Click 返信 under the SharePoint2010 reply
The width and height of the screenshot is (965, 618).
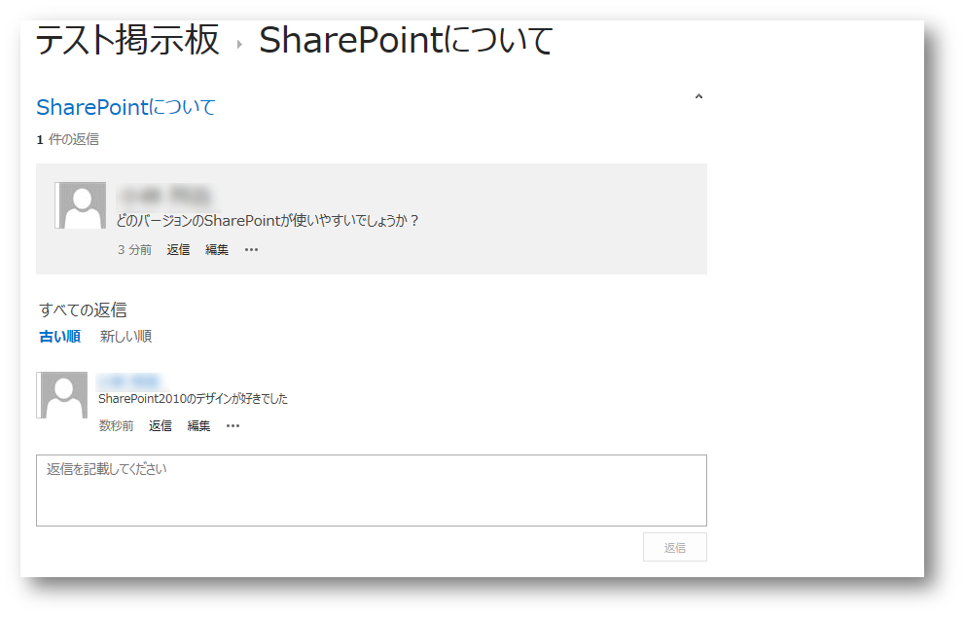(161, 426)
